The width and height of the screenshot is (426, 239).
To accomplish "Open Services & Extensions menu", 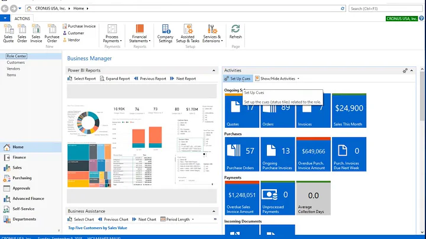I will click(x=212, y=33).
